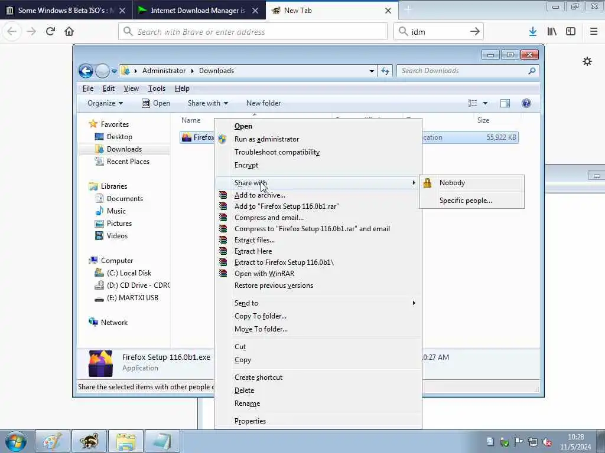Open browser downloads arrow icon

tap(533, 32)
